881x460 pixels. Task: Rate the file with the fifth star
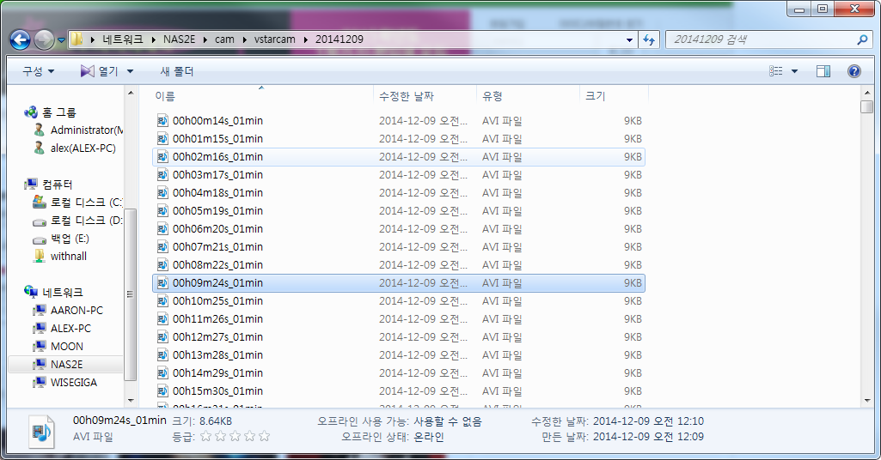coord(264,436)
